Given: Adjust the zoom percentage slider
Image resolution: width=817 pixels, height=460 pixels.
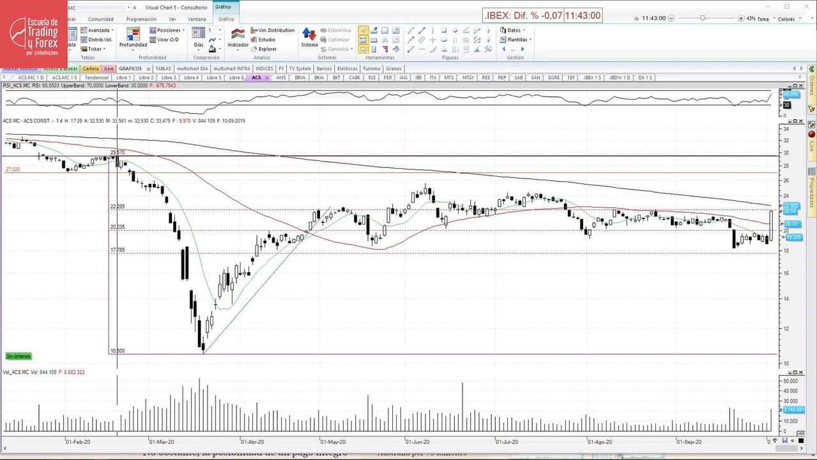Looking at the screenshot, I should 703,19.
